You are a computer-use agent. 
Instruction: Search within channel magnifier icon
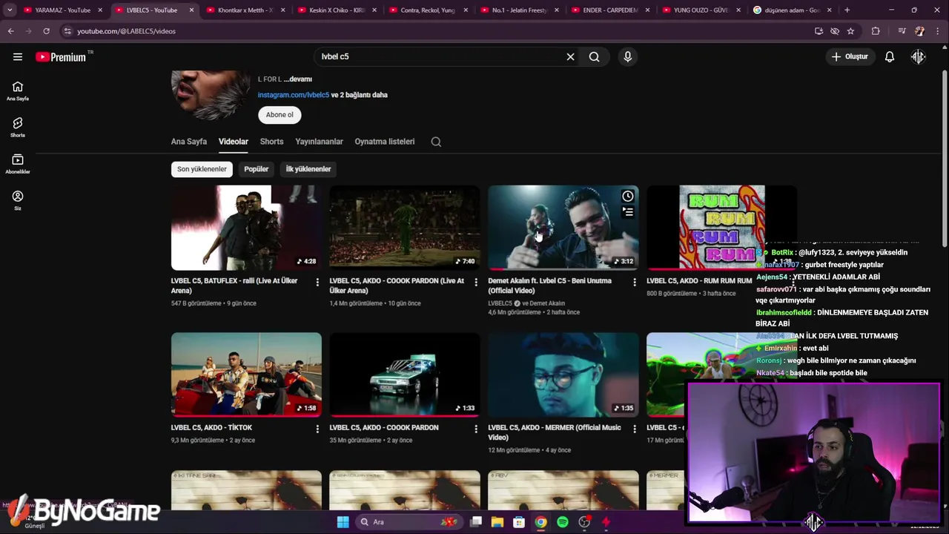[x=436, y=142]
